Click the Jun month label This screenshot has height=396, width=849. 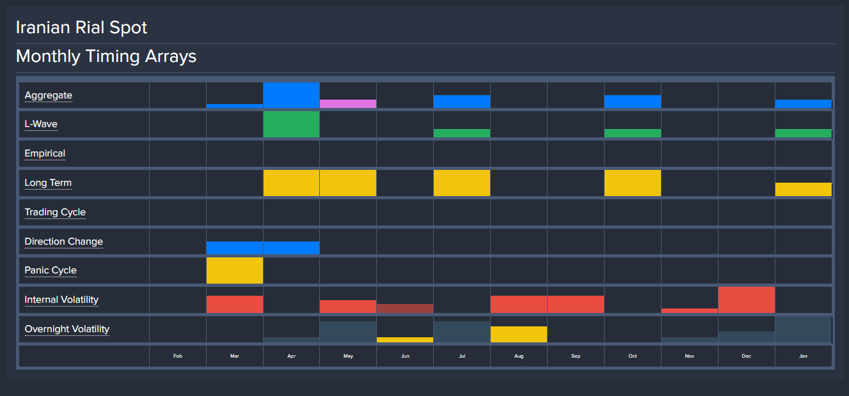click(x=405, y=356)
